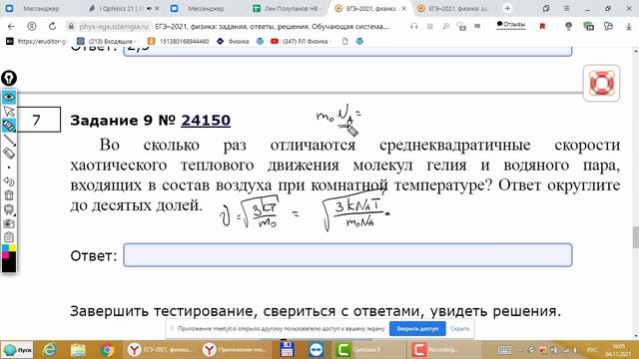Select the highlighter marker tool
Viewport: 639px width, 359px height.
[9, 126]
